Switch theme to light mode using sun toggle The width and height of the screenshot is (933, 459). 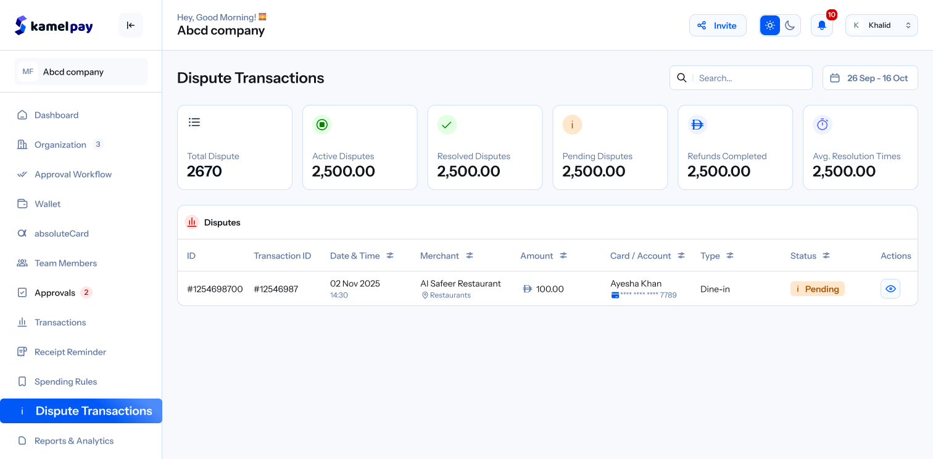[x=769, y=25]
